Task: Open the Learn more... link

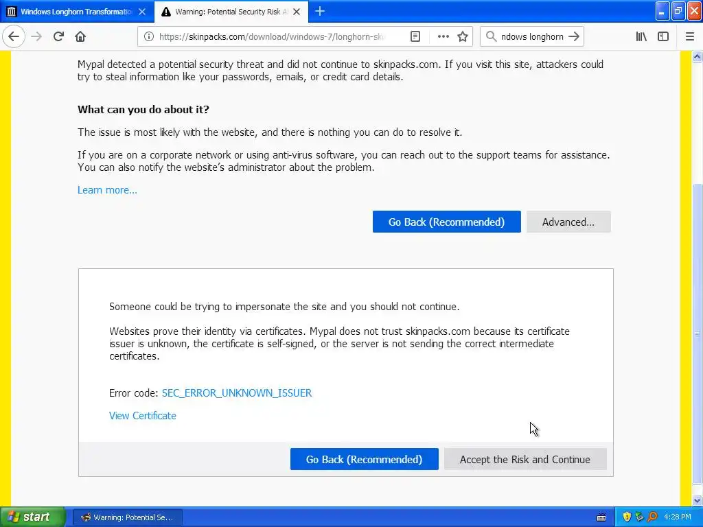Action: click(107, 190)
